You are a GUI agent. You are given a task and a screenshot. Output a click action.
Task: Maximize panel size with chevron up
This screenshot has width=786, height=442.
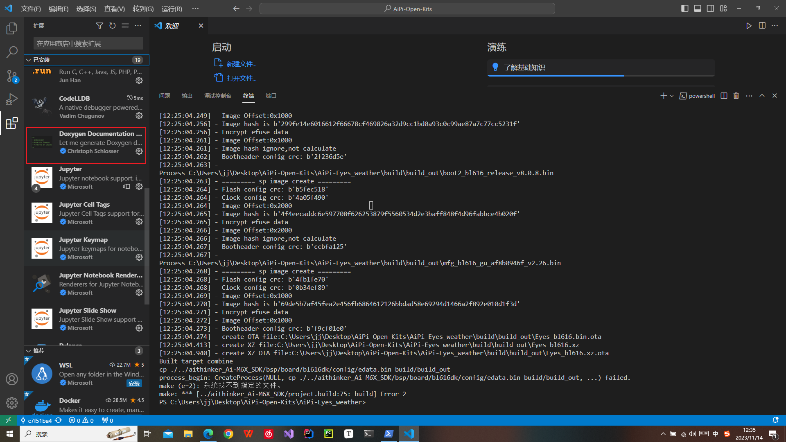(x=762, y=96)
